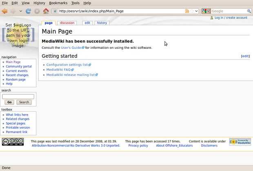Click the RSS feed icon in address bar
The height and width of the screenshot is (171, 253).
coord(187,11)
